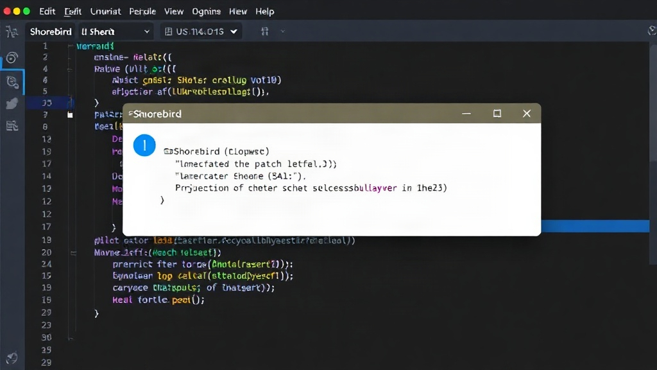
Task: Click the toolbar icon left of Shorebird tab
Action: [12, 31]
